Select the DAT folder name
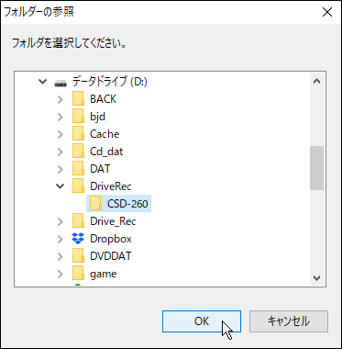Image resolution: width=342 pixels, height=349 pixels. click(100, 169)
